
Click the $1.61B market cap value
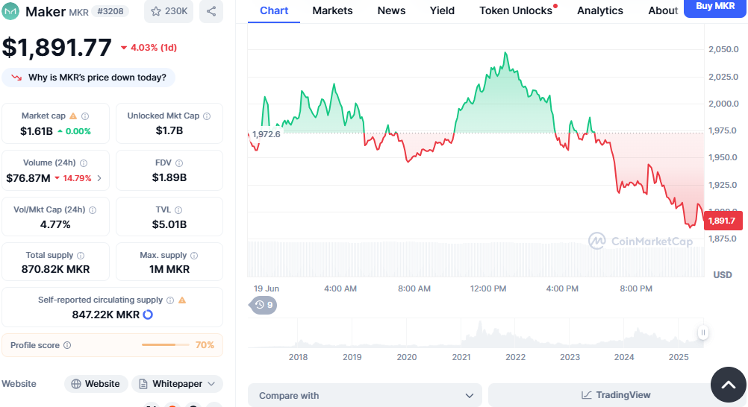click(x=37, y=131)
